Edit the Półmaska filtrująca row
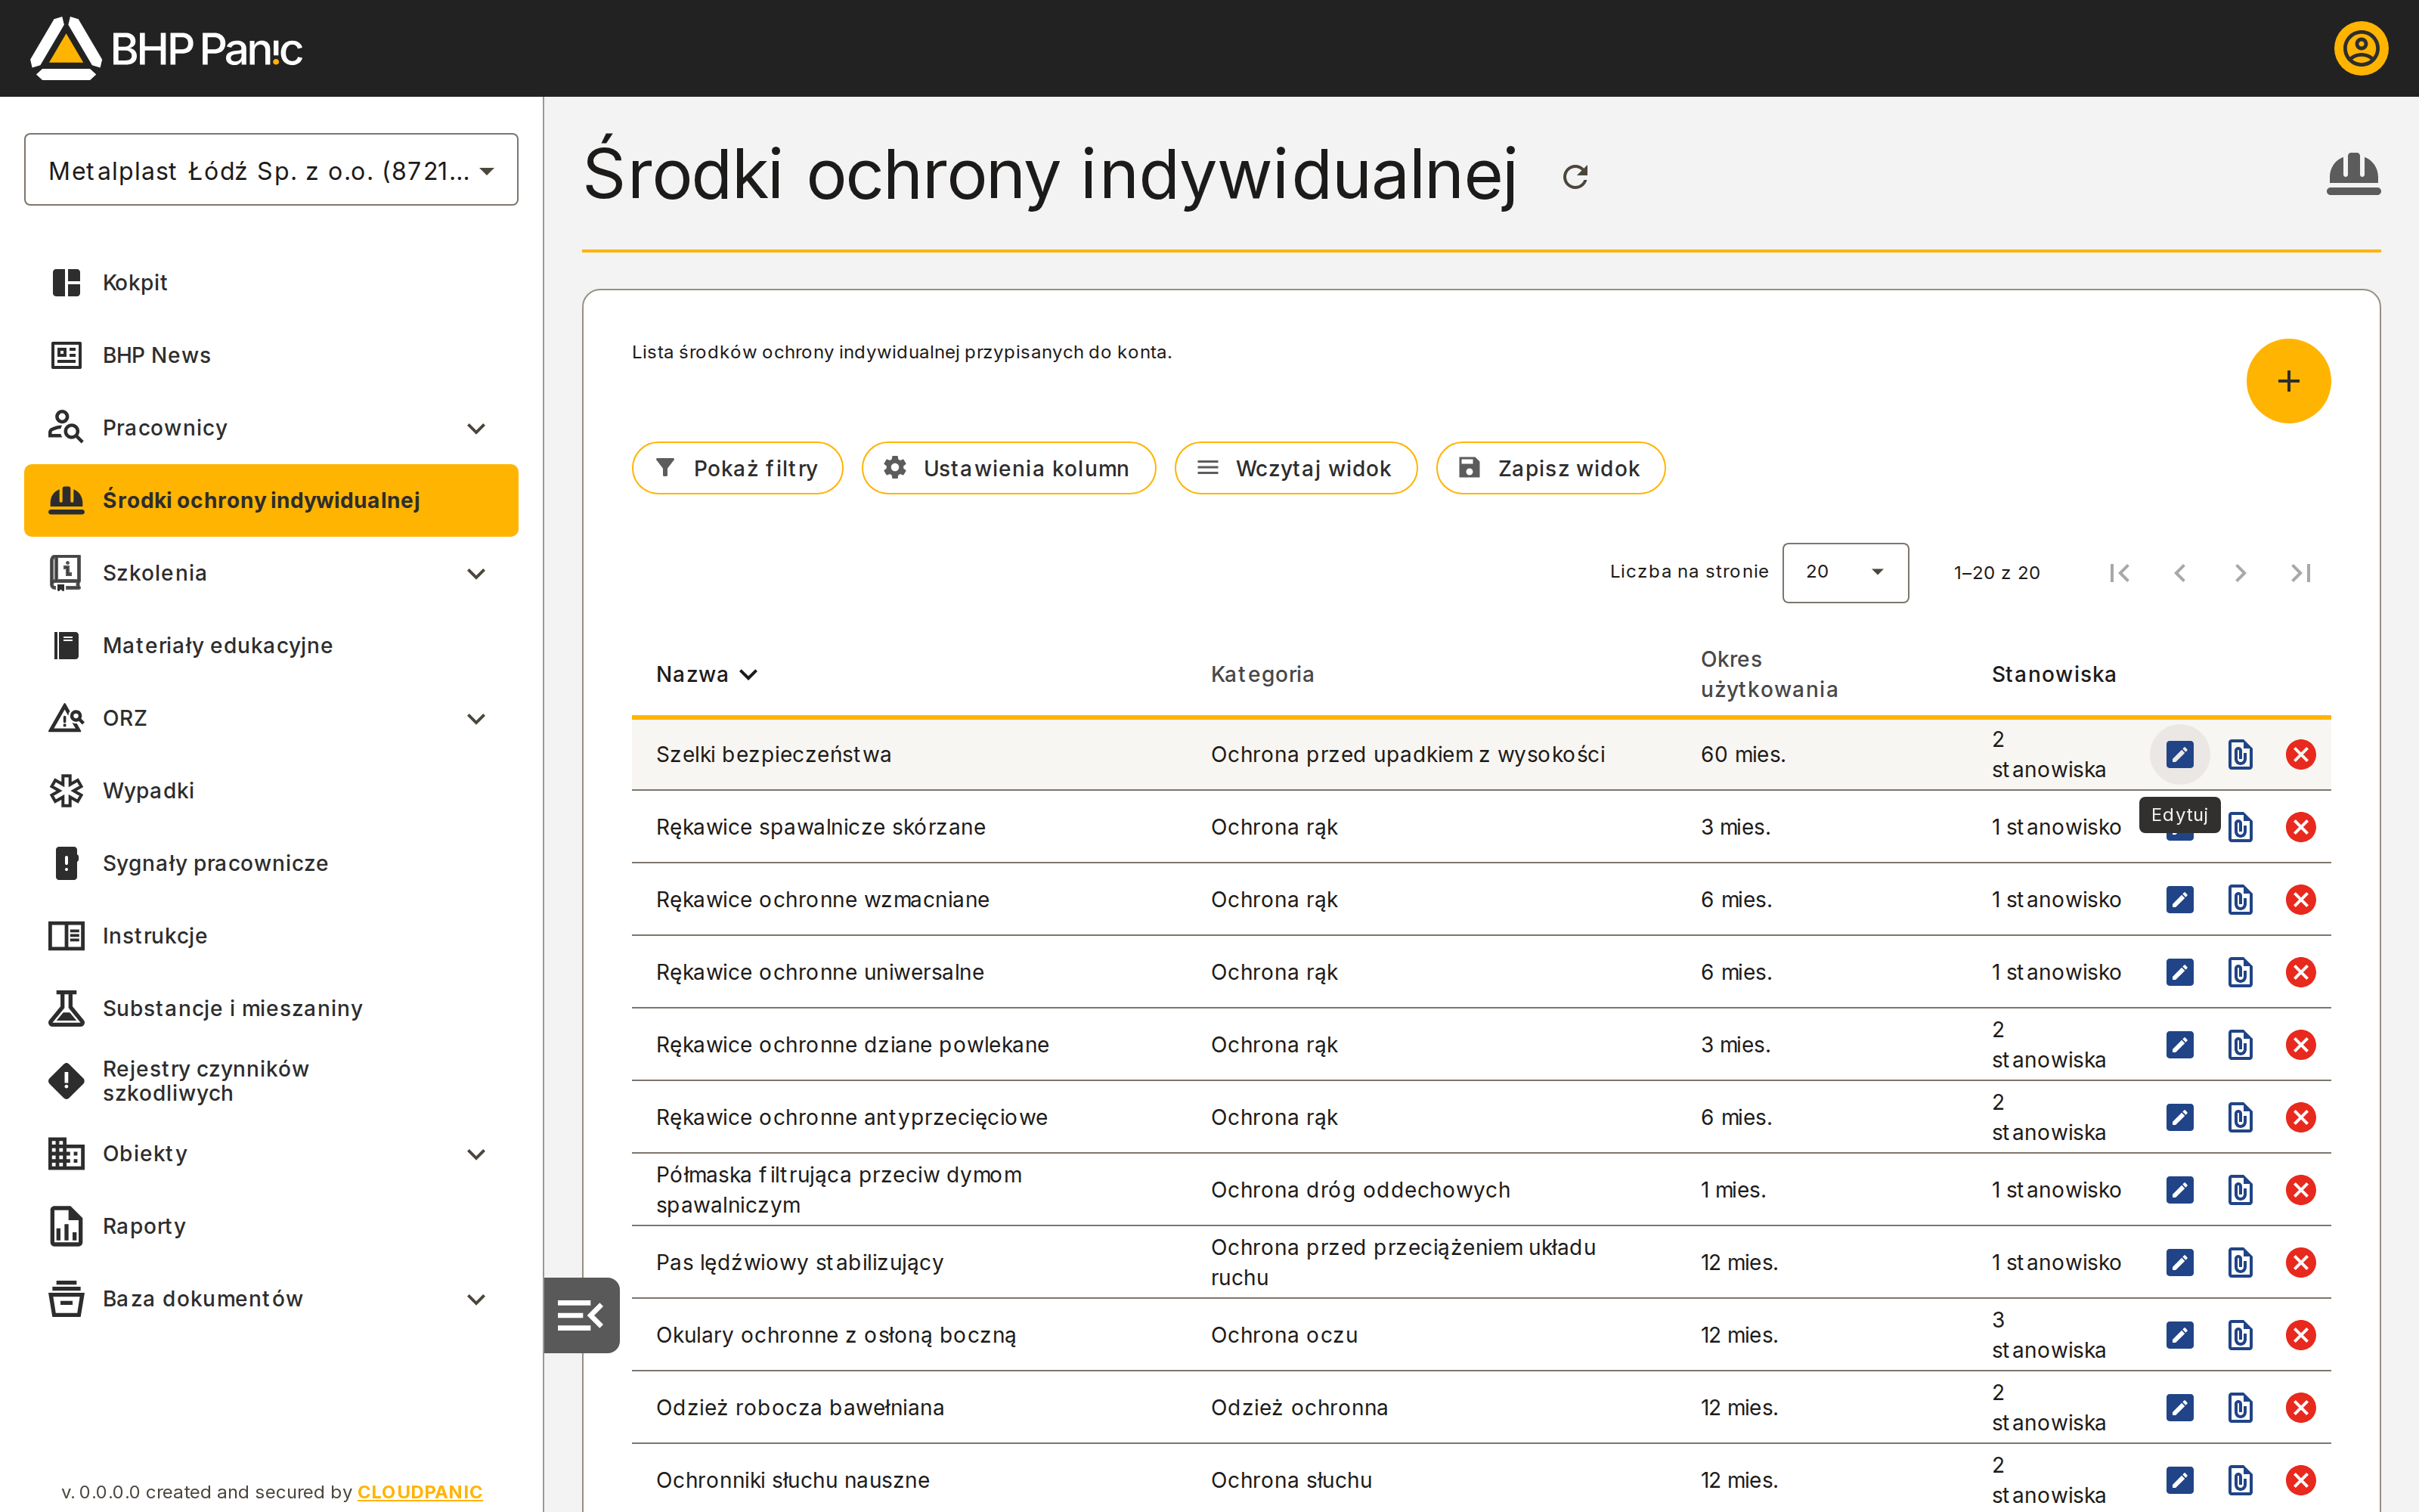Image resolution: width=2419 pixels, height=1512 pixels. (x=2179, y=1190)
